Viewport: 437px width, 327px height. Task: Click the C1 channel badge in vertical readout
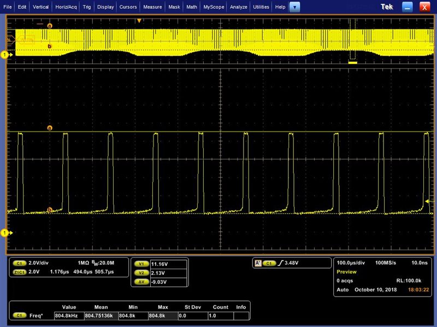click(x=19, y=263)
